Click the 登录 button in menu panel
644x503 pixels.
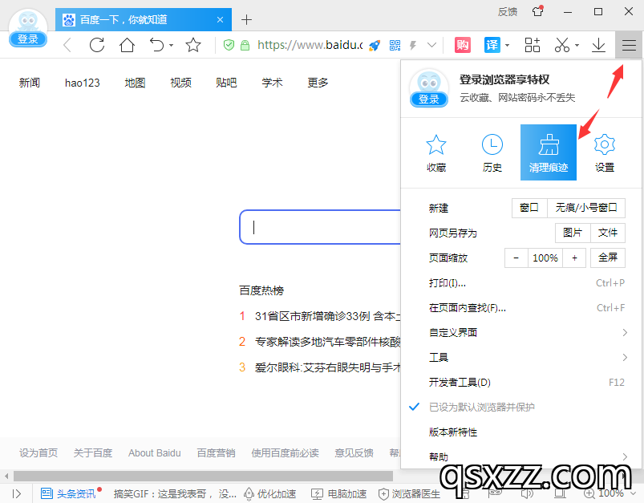429,99
